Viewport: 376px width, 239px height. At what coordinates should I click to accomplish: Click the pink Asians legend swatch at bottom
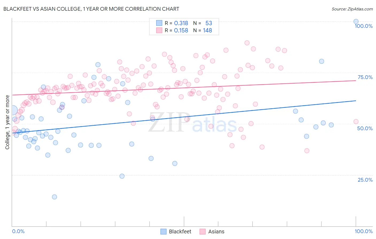202,231
